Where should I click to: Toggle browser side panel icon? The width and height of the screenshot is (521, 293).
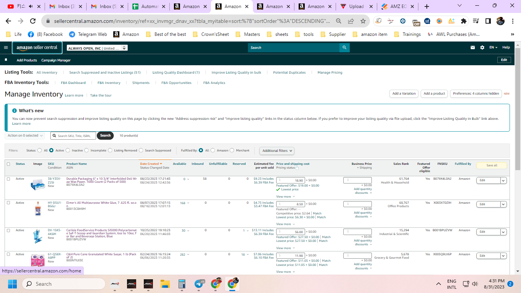tap(488, 21)
